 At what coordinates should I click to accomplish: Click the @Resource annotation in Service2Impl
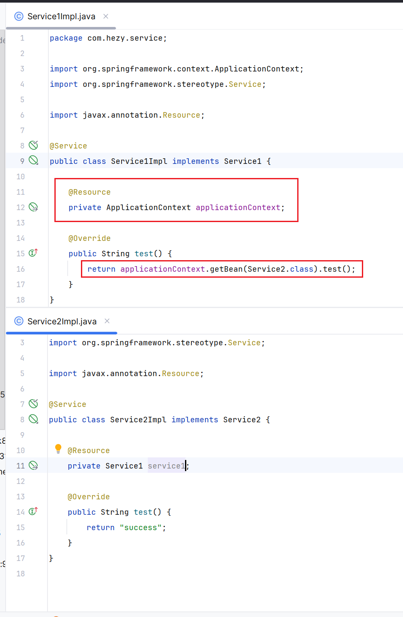(x=89, y=451)
